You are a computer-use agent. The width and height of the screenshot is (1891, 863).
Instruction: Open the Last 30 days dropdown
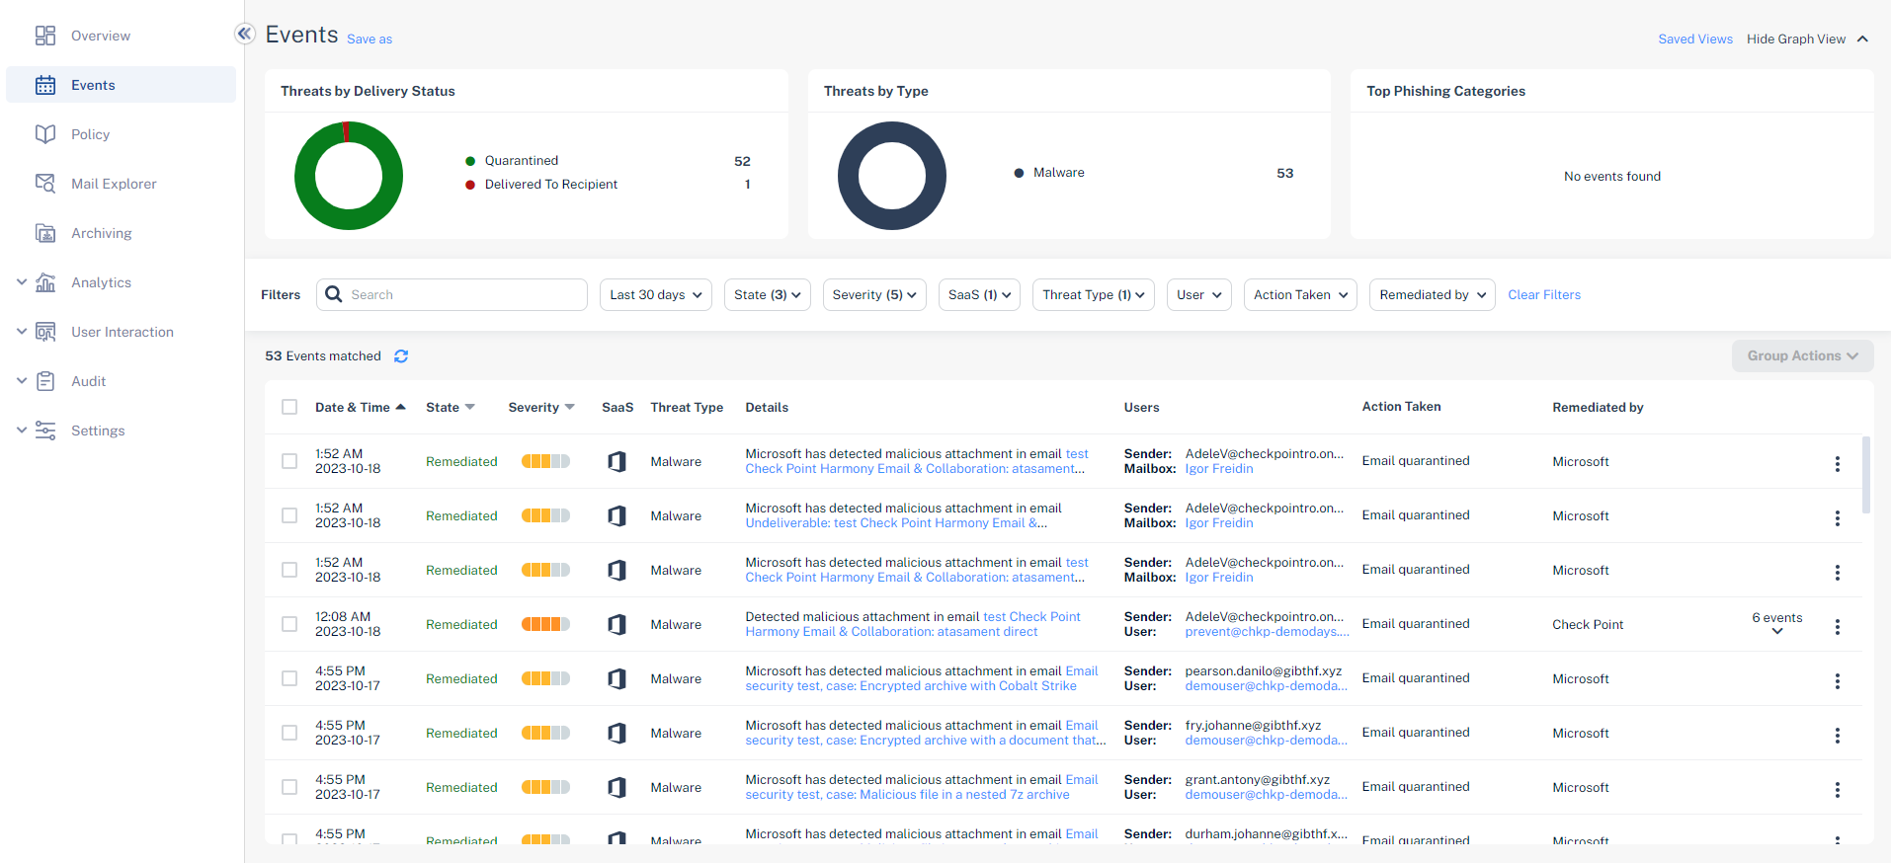pyautogui.click(x=656, y=294)
